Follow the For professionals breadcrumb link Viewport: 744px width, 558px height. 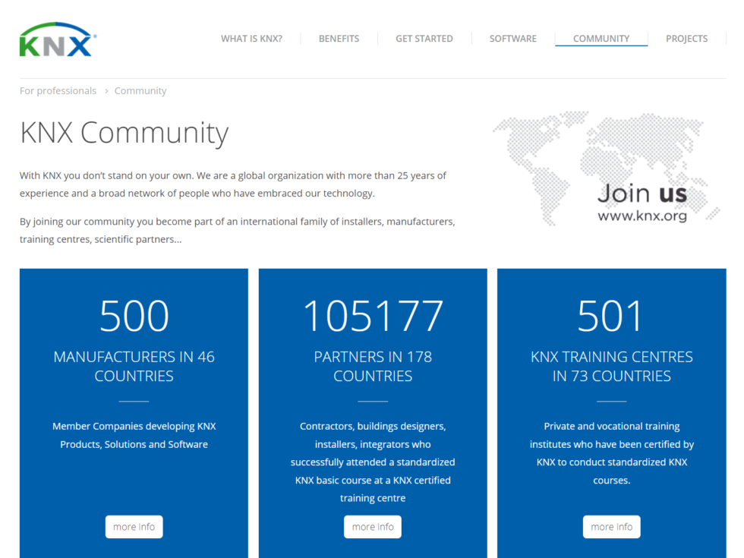pyautogui.click(x=58, y=90)
